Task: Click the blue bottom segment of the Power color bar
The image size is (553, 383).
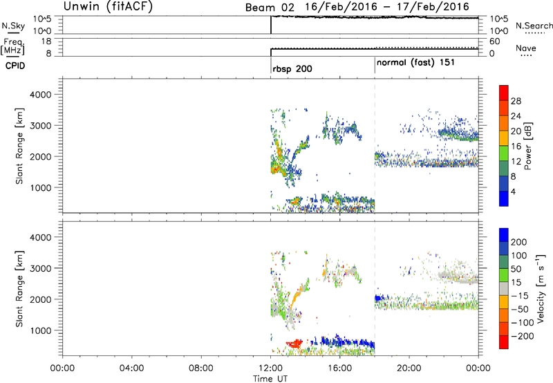Action: [x=504, y=198]
